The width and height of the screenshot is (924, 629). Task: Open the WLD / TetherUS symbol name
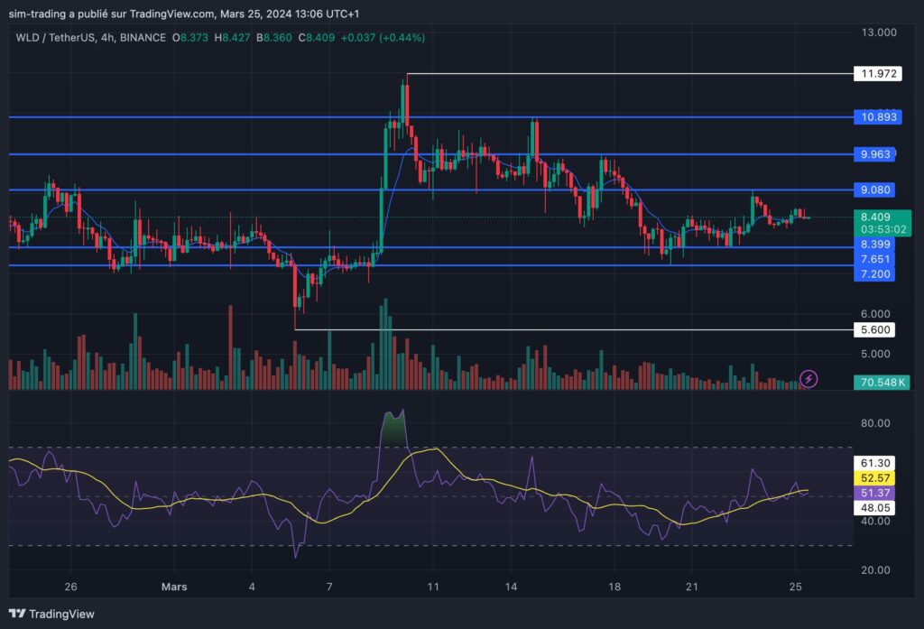[54, 39]
